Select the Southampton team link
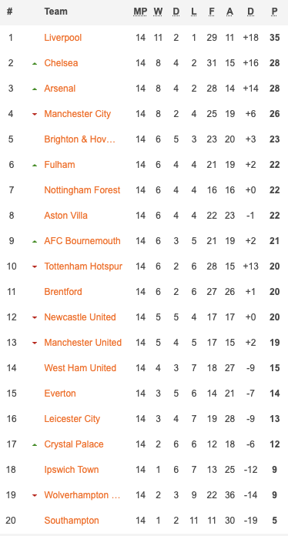 [72, 521]
